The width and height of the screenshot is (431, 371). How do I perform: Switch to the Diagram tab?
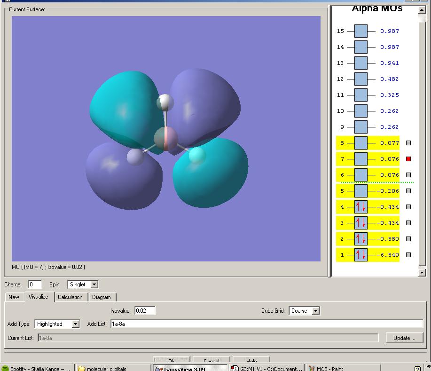click(x=101, y=297)
